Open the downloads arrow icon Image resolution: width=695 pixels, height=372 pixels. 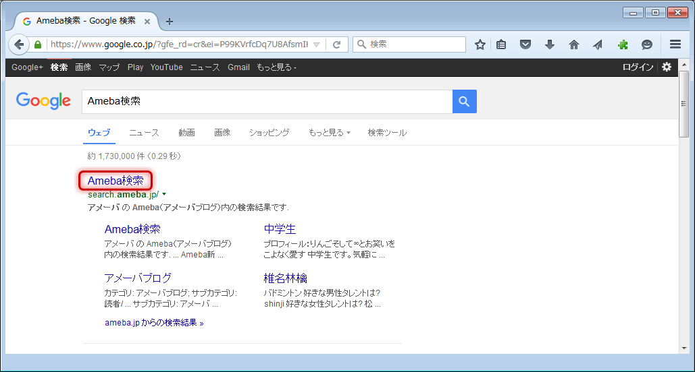pos(550,44)
